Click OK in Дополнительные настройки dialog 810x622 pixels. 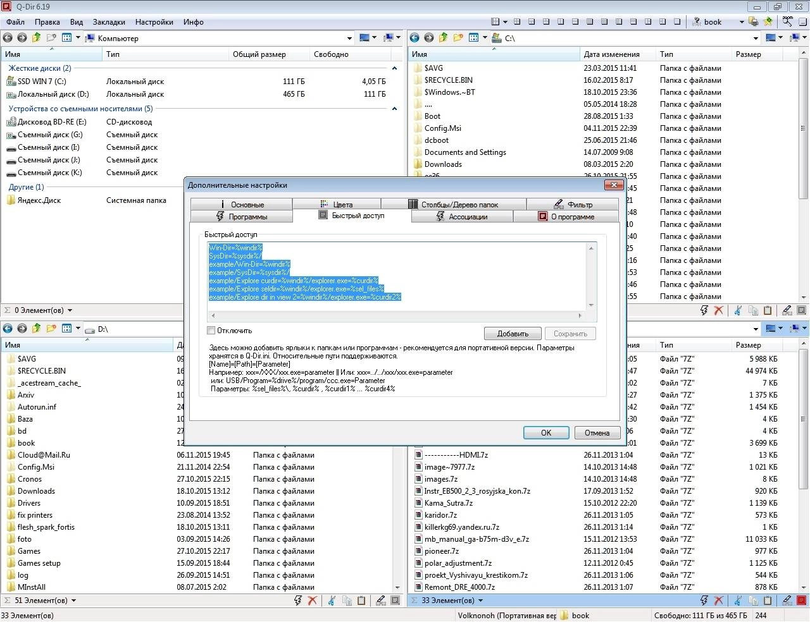pos(546,433)
